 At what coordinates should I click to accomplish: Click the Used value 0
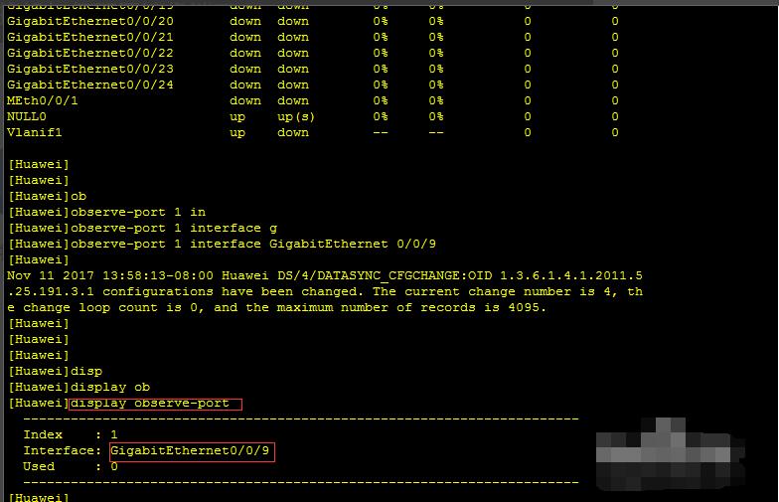(x=114, y=467)
